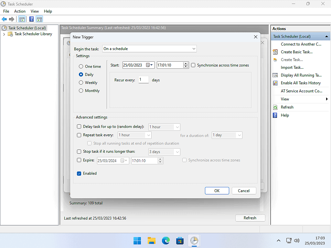Open File Explorer from the taskbar

(x=152, y=241)
